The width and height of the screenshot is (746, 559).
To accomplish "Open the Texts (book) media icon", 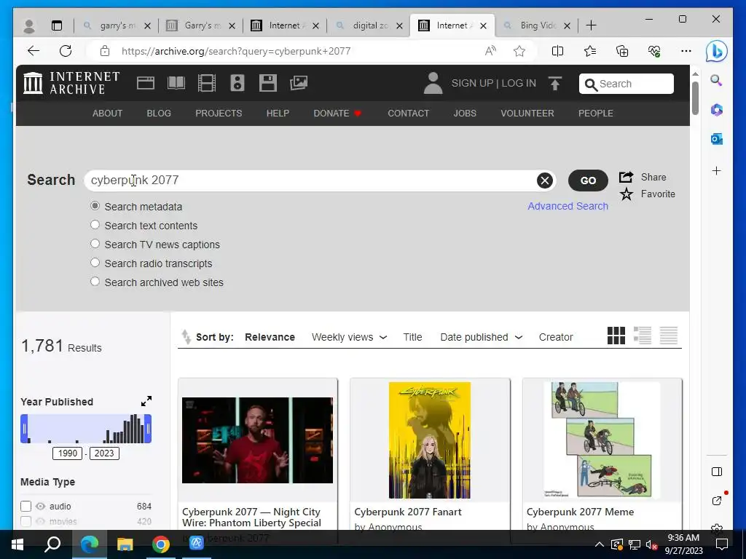I will point(176,83).
